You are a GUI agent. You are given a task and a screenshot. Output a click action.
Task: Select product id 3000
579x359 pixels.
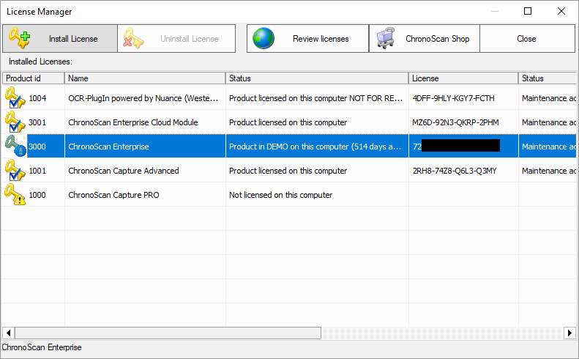click(x=37, y=147)
